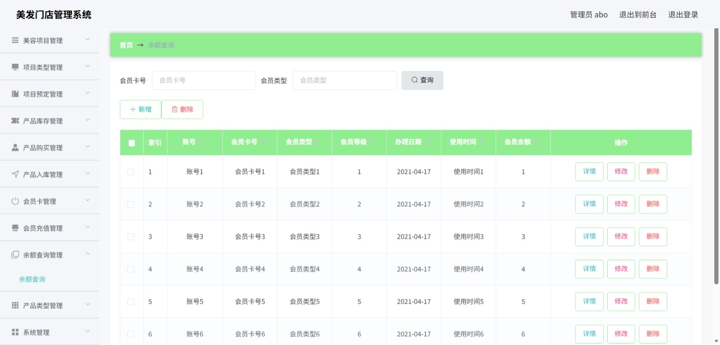
Task: Click the scrollbar down arrow
Action: pos(716,341)
